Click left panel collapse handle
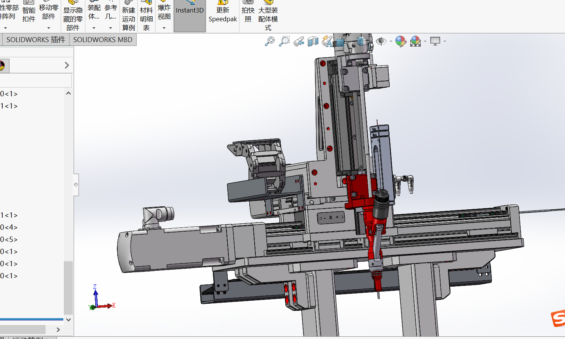 coord(76,185)
